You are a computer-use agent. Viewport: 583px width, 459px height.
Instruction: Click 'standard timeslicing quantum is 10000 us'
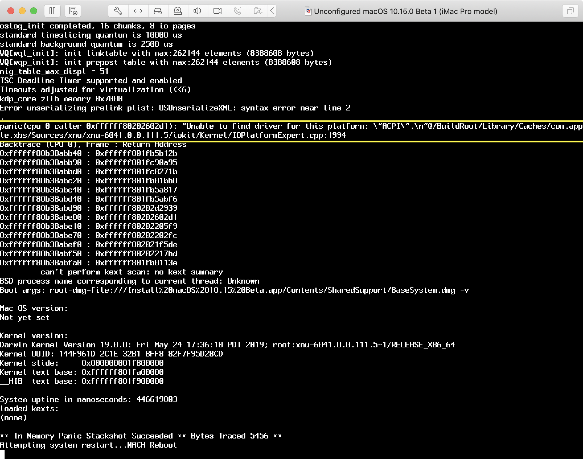point(91,35)
